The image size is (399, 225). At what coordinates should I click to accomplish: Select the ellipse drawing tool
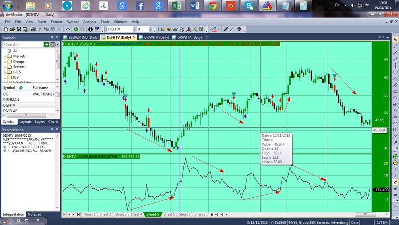(395, 98)
